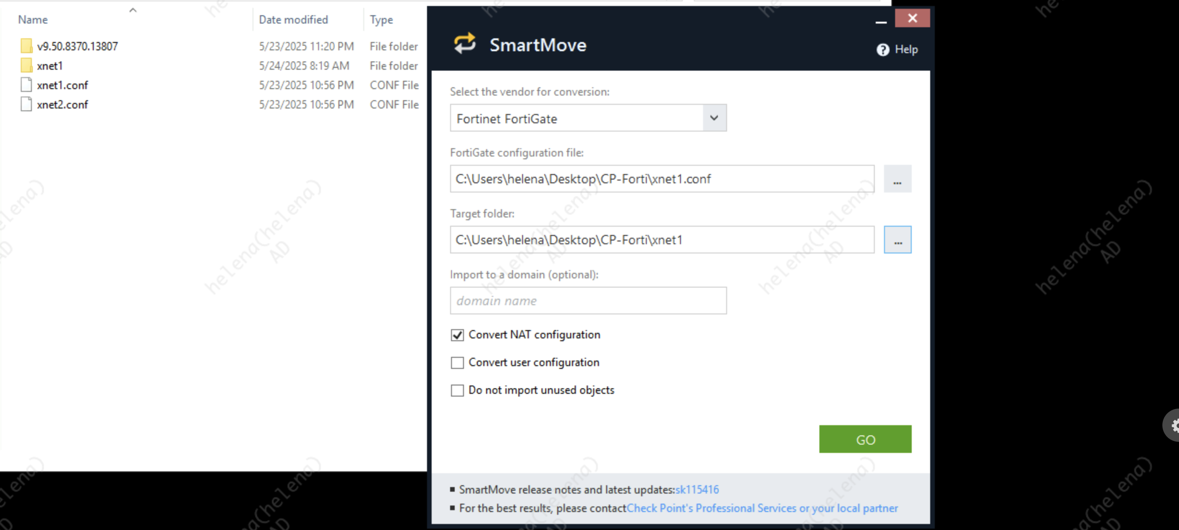Uncheck Convert NAT configuration

pos(457,335)
